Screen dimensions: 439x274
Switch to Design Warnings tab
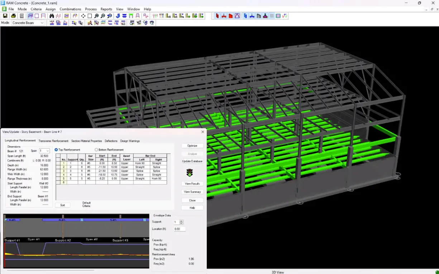point(130,141)
